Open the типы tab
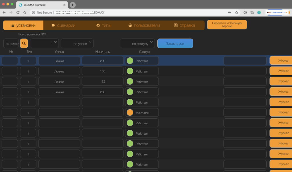The image size is (292, 172). click(104, 25)
